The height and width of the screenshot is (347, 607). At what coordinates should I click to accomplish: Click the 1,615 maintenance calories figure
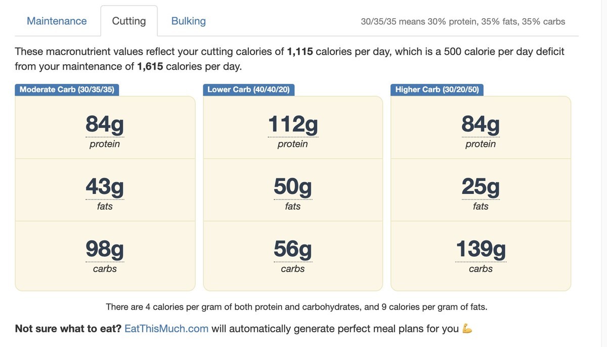[x=150, y=66]
